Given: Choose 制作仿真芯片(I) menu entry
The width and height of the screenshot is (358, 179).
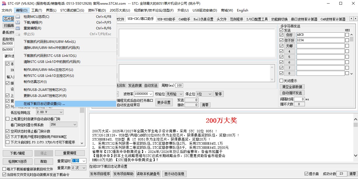Looking at the screenshot, I should pos(65,82).
